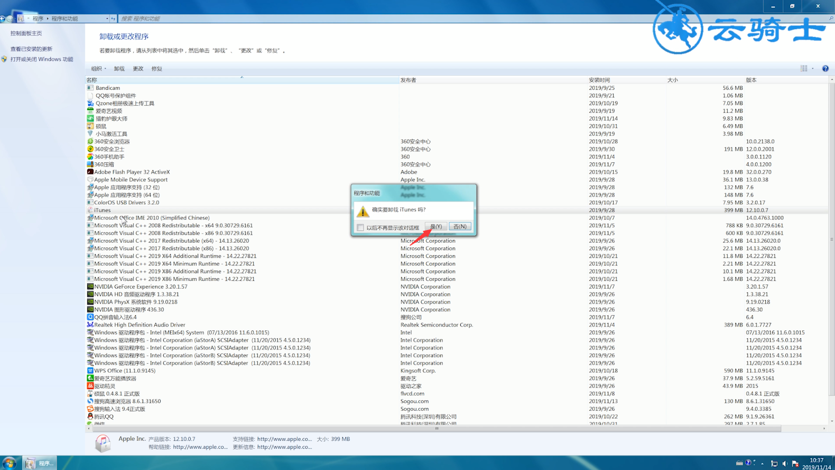Click the 360安全卫士 icon
This screenshot has height=470, width=835.
click(90, 149)
